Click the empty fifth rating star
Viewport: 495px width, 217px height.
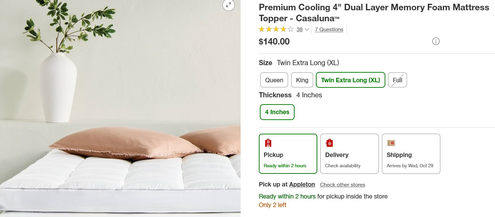click(x=290, y=29)
